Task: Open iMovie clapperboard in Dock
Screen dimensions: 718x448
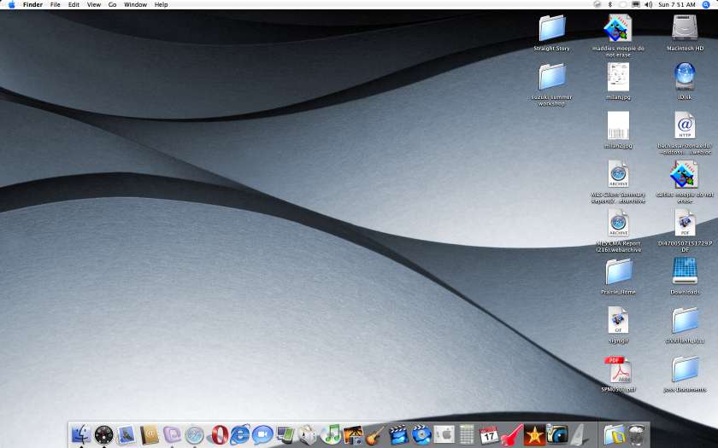Action: click(398, 434)
